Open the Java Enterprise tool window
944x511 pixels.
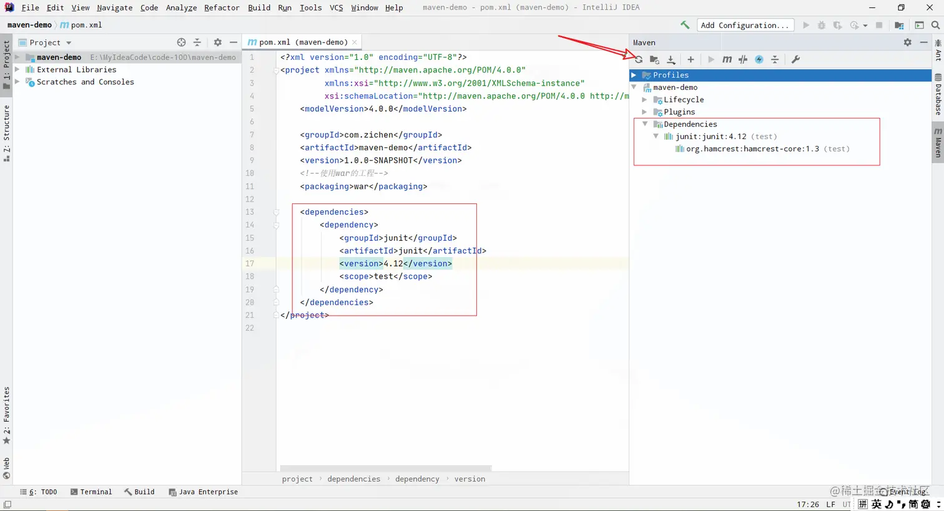[204, 492]
